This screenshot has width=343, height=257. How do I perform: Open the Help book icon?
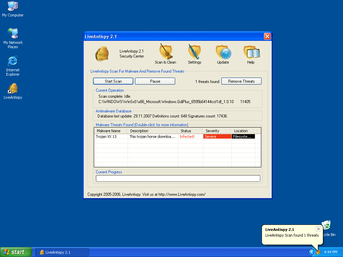point(251,52)
